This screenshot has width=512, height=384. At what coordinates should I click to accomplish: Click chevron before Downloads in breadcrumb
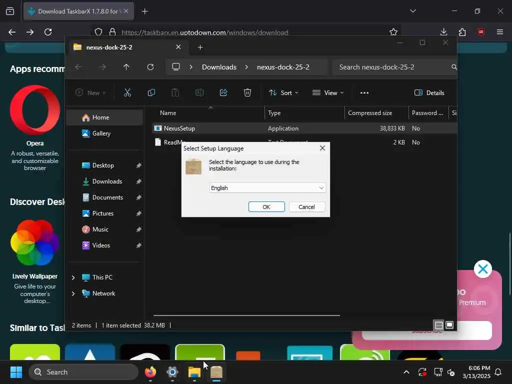(x=191, y=67)
